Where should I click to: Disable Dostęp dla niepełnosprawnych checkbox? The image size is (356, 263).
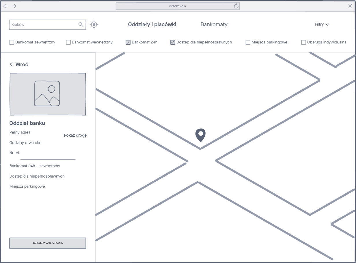coord(173,42)
